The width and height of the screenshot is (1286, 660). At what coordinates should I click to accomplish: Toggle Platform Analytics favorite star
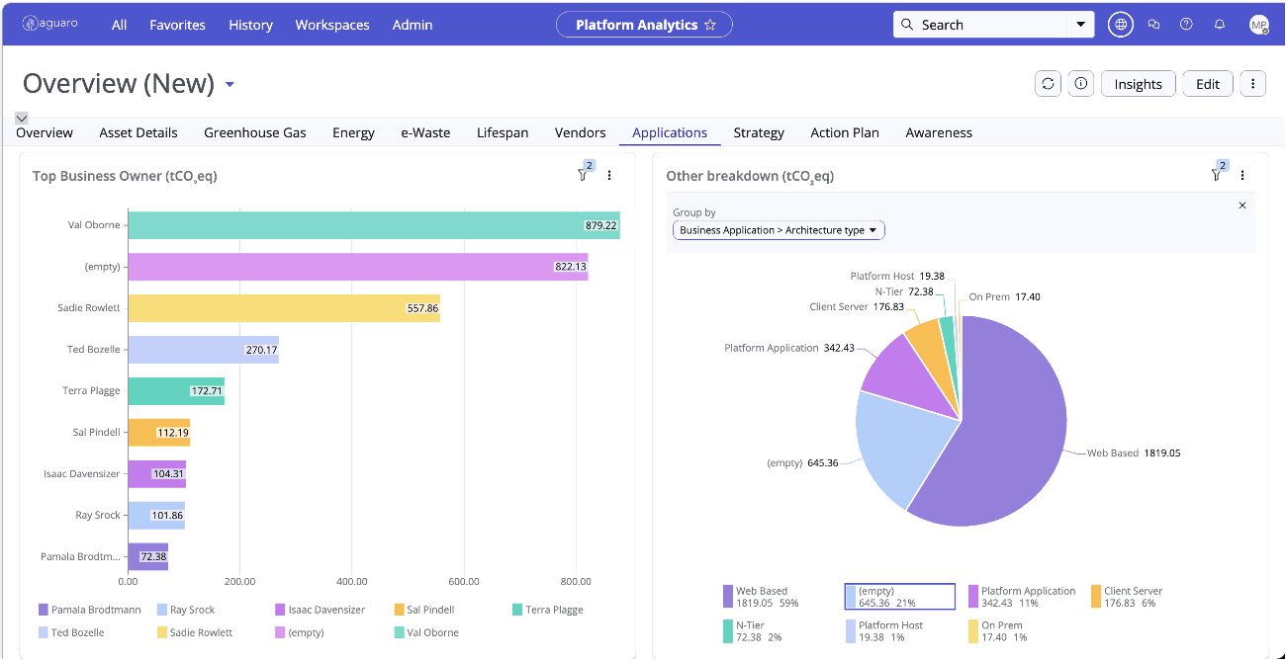(x=710, y=24)
